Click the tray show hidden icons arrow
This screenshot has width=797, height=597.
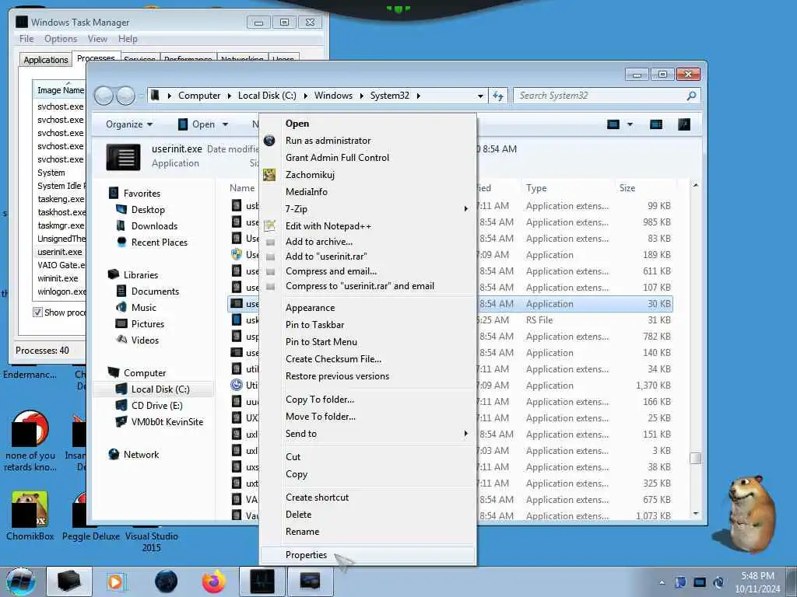(662, 583)
